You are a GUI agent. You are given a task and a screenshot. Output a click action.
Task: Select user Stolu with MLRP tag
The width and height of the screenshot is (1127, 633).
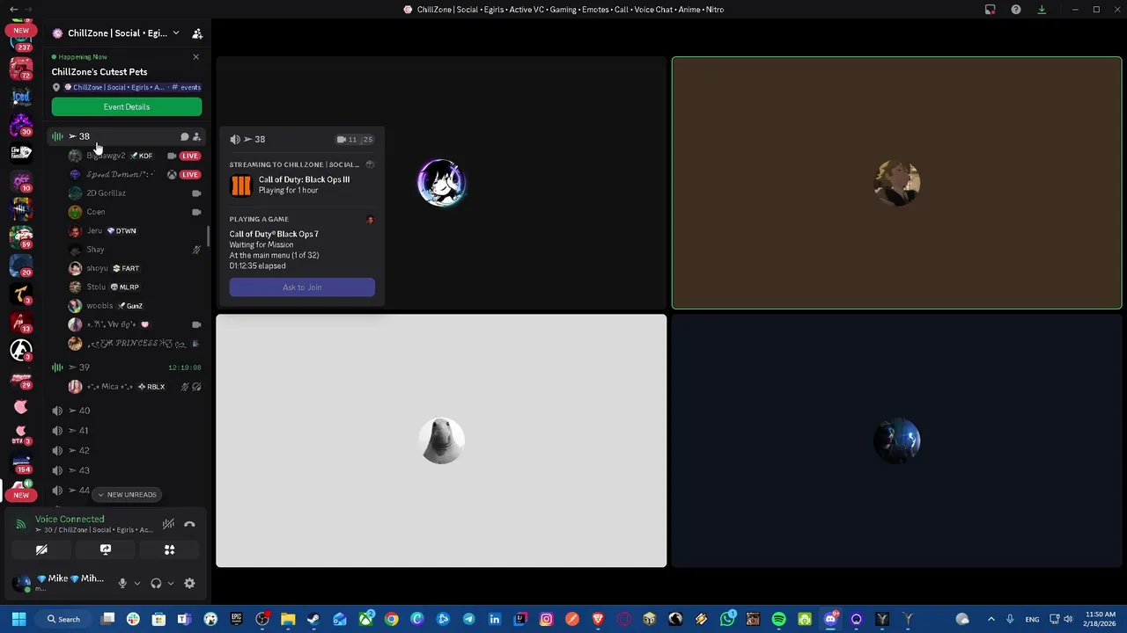[x=135, y=287]
